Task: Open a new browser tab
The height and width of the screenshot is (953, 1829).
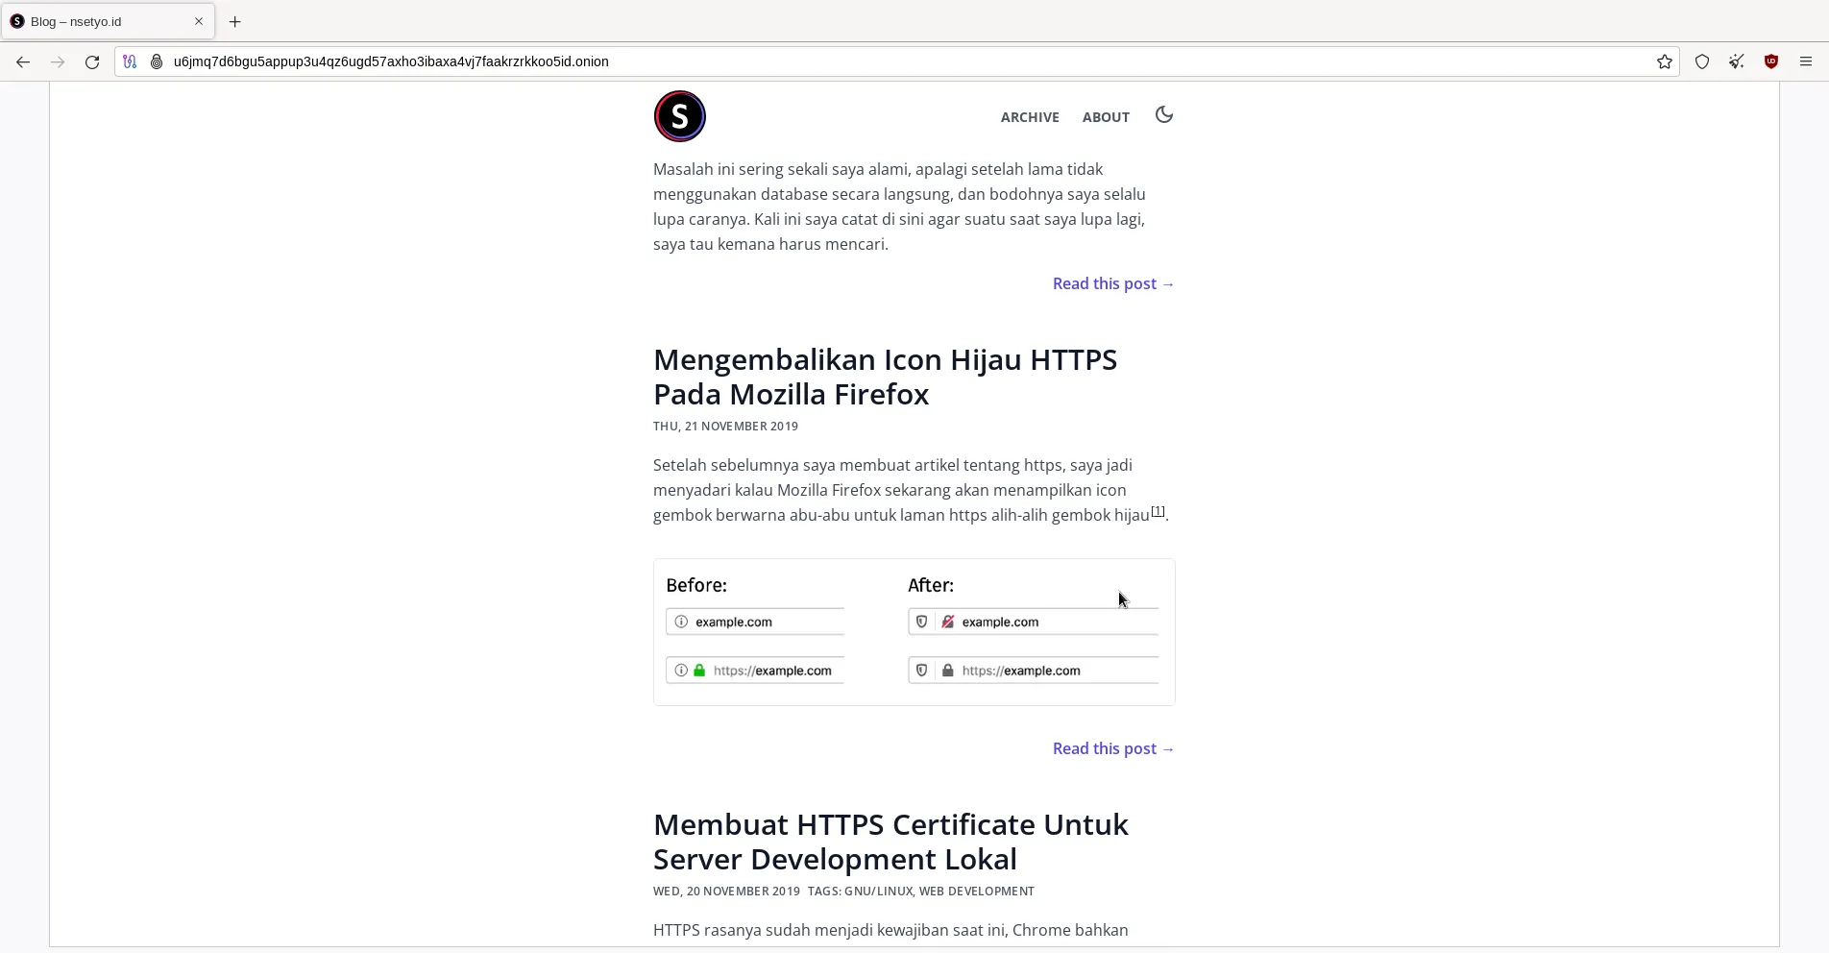Action: click(234, 21)
